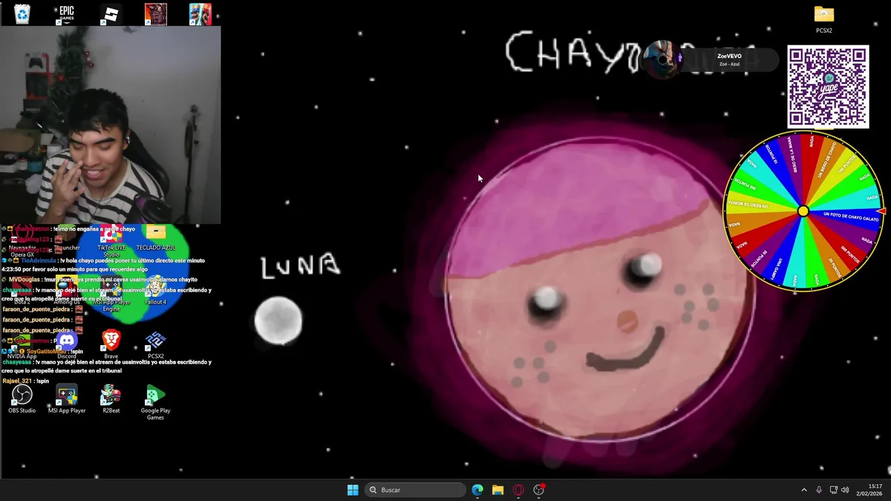Screen dimensions: 891x501
Task: Click the chat message from TioAdvincula
Action: click(x=104, y=264)
